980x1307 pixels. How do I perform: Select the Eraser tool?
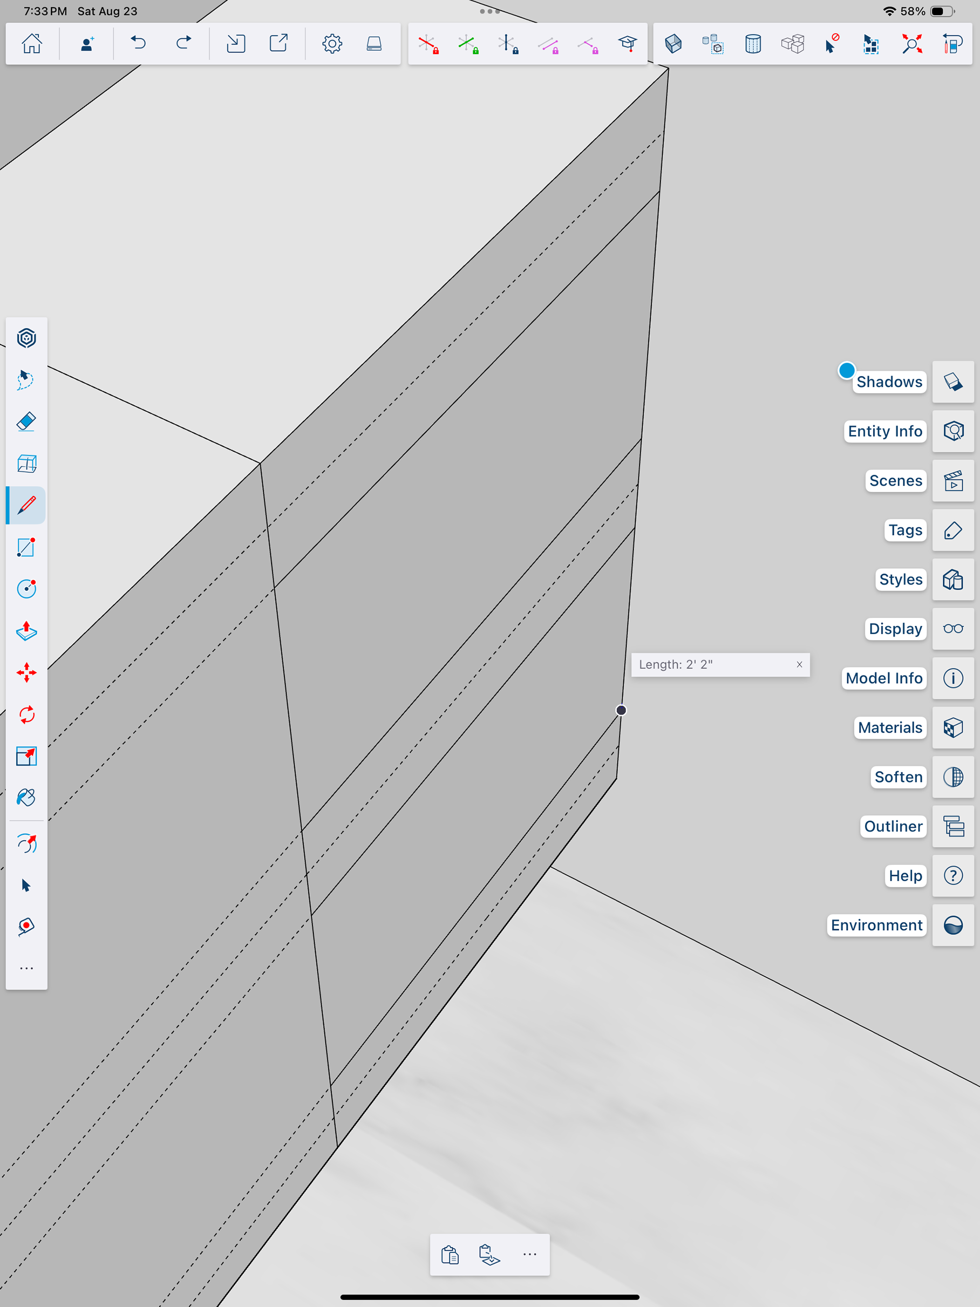tap(26, 422)
